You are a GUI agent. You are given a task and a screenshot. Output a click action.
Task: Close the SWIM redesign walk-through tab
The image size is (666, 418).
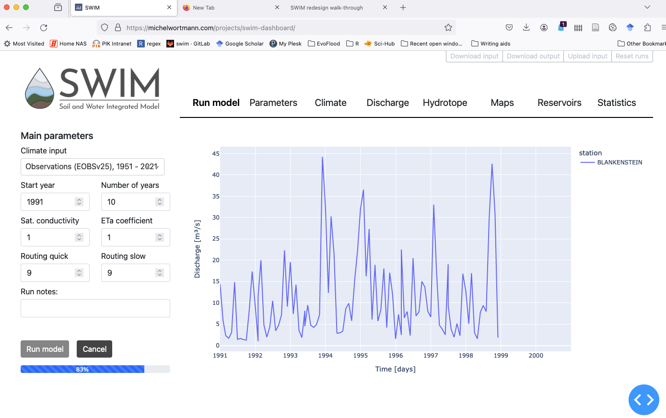point(385,8)
